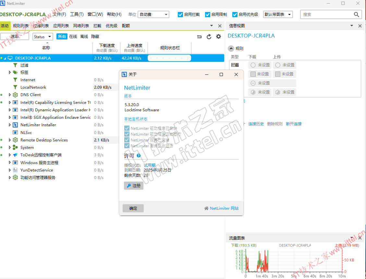
Task: Click the funnel icon beside LocalNetwork
Action: coord(15,87)
